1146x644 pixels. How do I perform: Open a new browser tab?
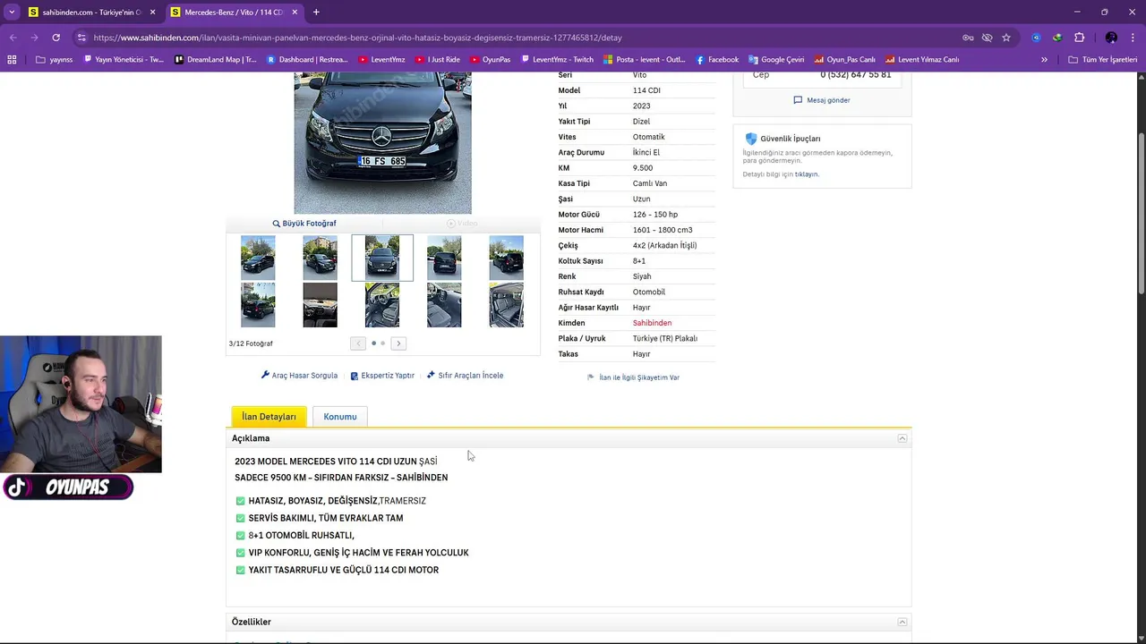316,12
